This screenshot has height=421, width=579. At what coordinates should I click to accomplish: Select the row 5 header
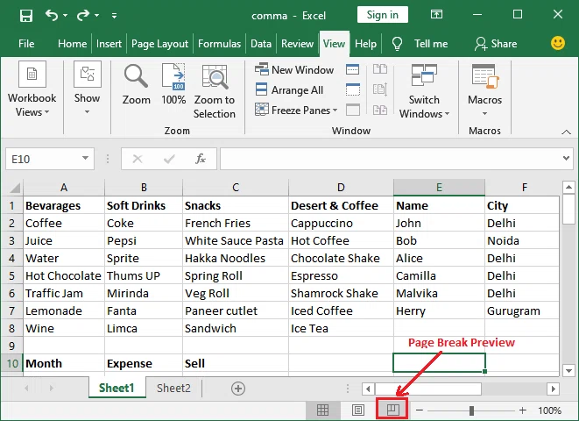(11, 275)
